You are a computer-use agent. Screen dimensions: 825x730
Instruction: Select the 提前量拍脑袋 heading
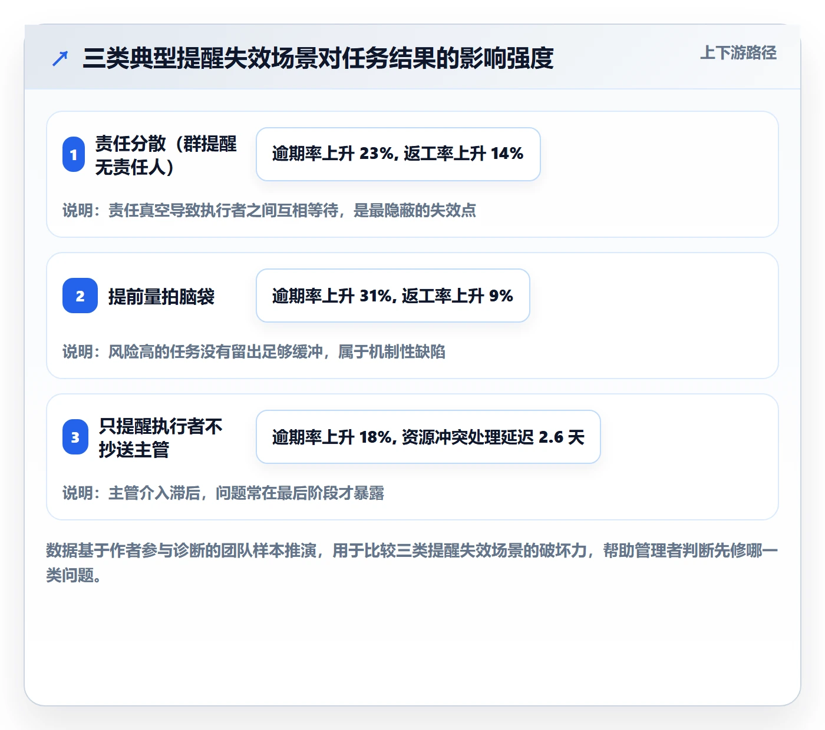(161, 296)
